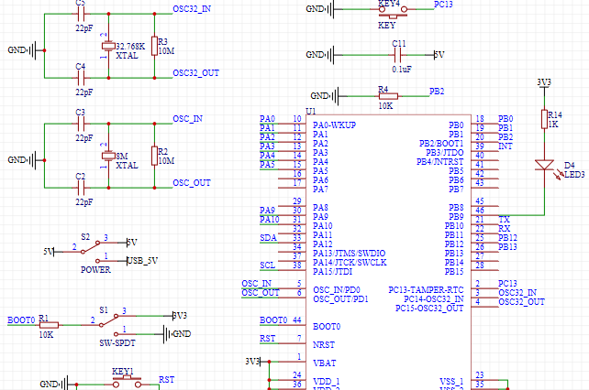Click the OSC_OUT net label near C2

click(192, 183)
